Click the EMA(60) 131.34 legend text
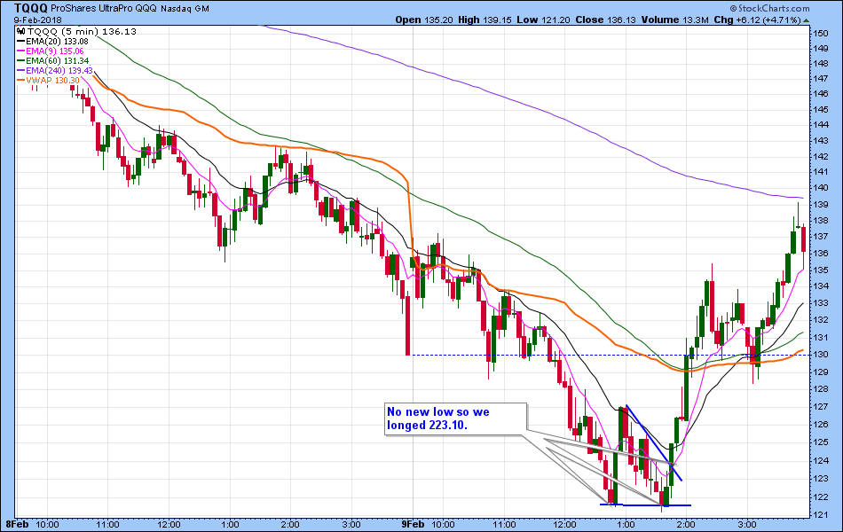 click(57, 61)
